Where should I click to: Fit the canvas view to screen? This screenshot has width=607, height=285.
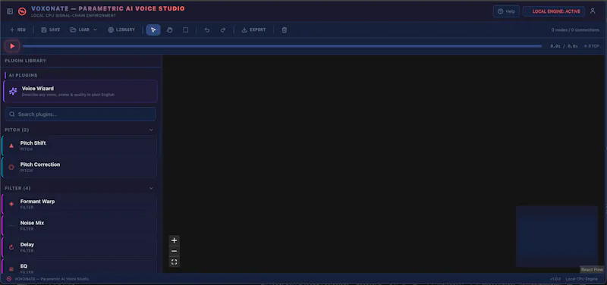(175, 262)
